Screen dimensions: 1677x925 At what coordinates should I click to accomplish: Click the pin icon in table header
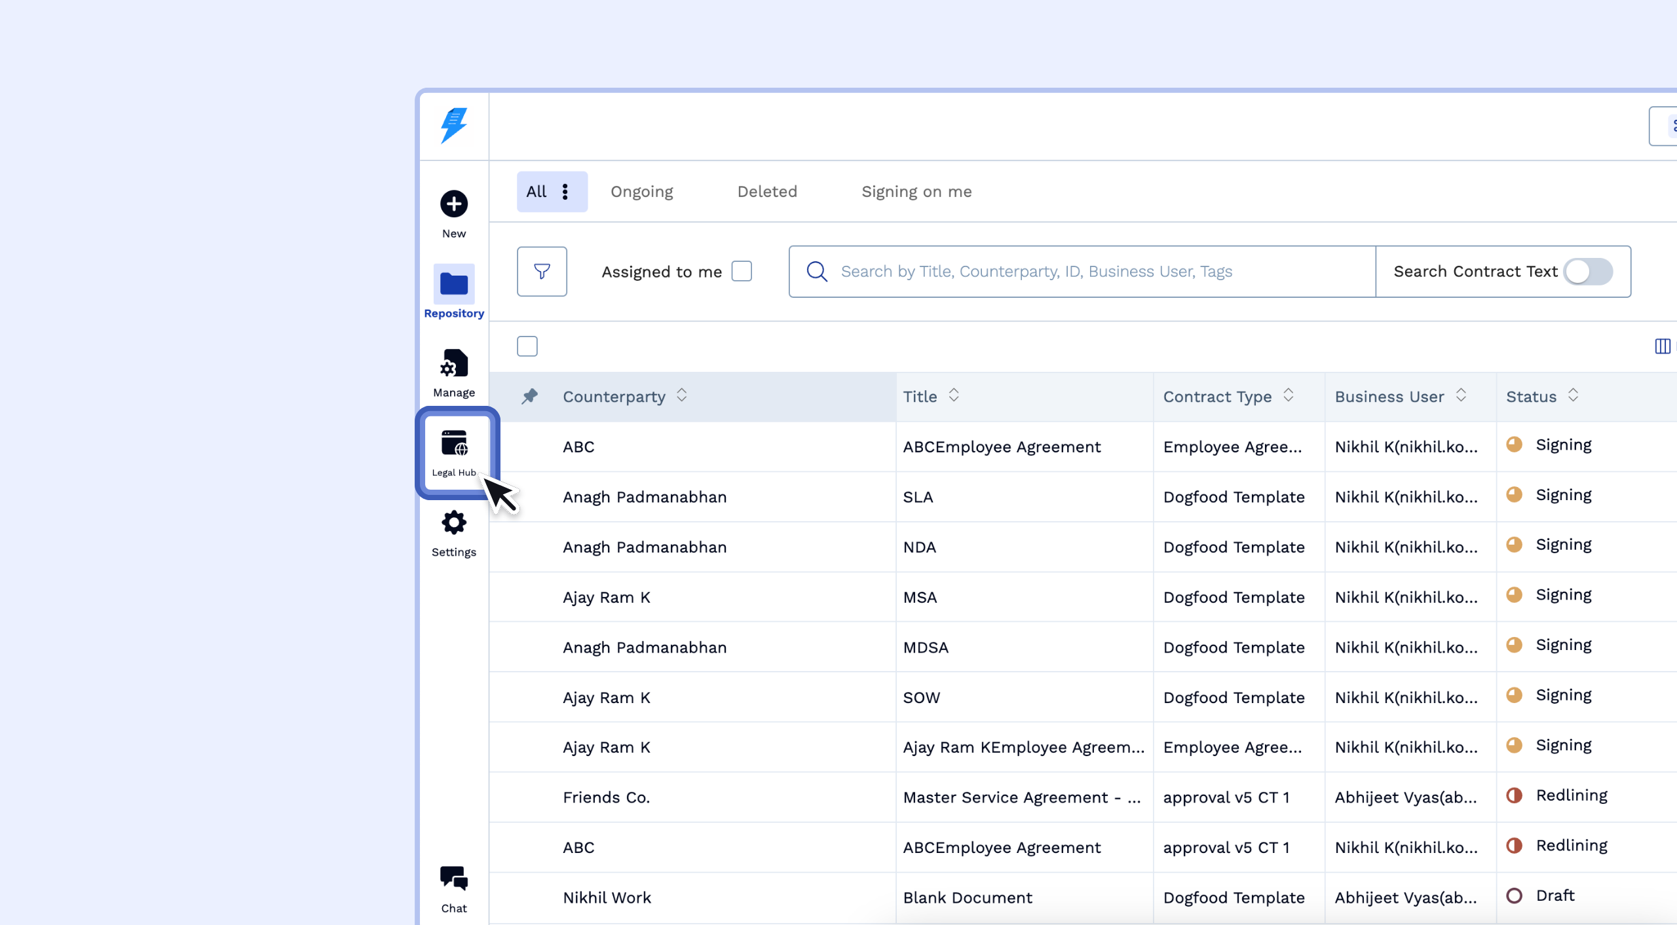coord(529,396)
